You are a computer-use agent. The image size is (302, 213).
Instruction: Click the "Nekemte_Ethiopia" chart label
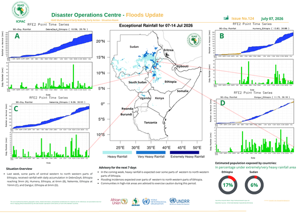tap(58, 102)
